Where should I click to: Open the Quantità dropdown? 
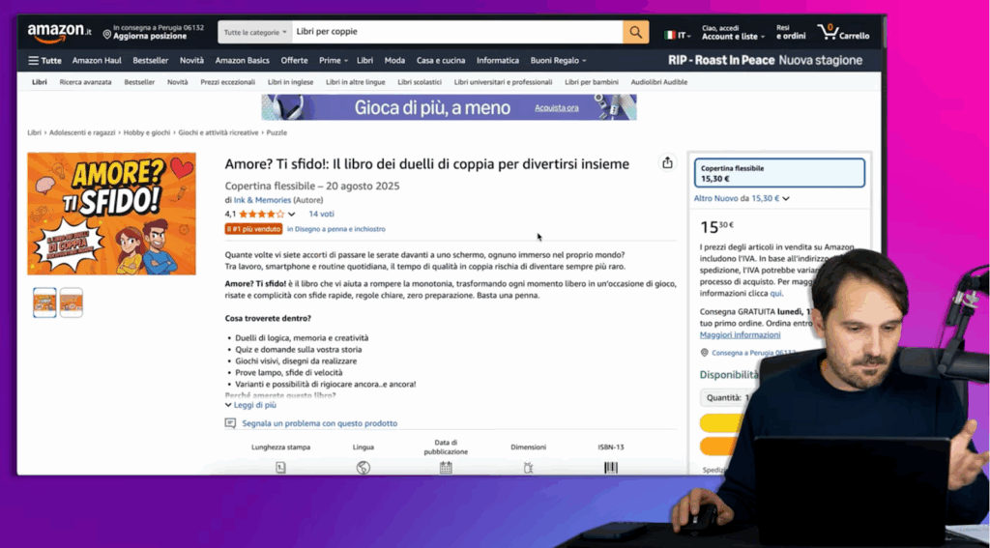[728, 398]
